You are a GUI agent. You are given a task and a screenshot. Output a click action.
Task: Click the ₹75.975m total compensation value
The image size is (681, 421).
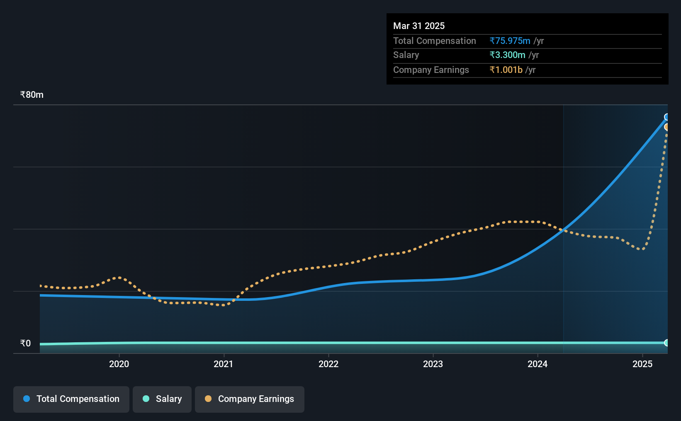click(510, 41)
